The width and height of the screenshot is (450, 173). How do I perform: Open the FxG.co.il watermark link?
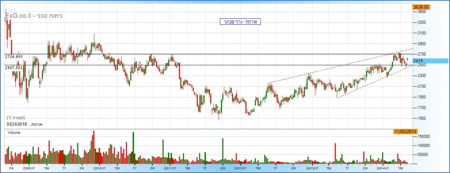18,16
